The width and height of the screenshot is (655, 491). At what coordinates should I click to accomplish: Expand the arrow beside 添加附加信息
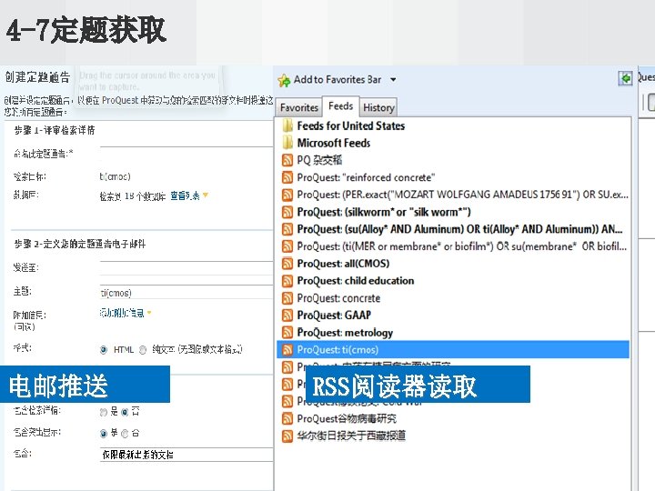(x=149, y=312)
